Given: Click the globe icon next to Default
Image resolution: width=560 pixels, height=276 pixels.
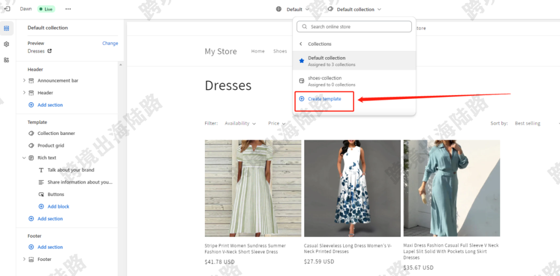Looking at the screenshot, I should (279, 9).
